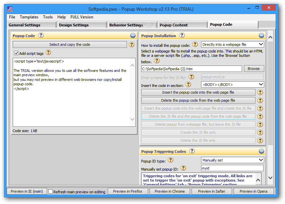Image resolution: width=285 pixels, height=204 pixels.
Task: Collapse the Popup Triggering Codes panel
Action: [262, 151]
